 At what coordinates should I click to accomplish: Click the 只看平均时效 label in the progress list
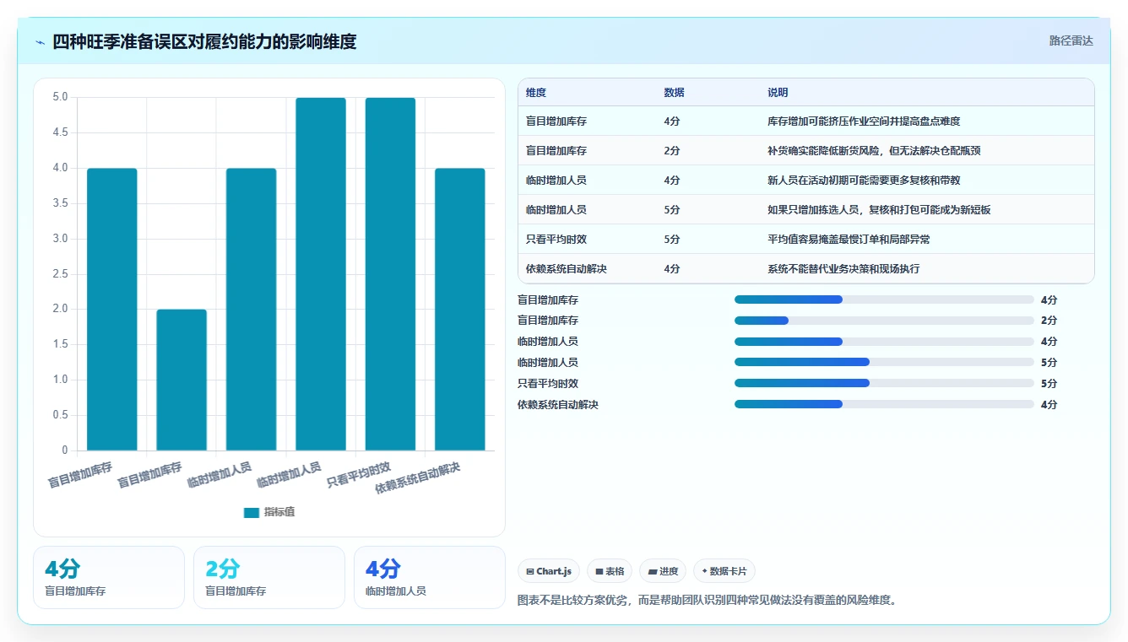click(548, 384)
